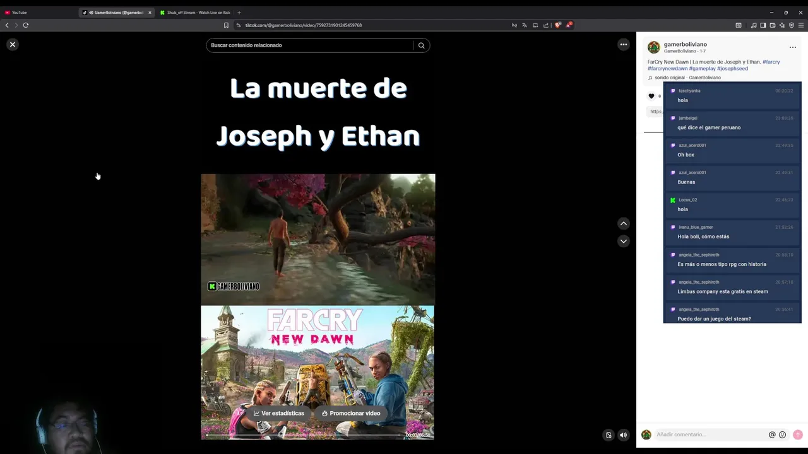Screen dimensions: 808x454
Task: Open the video three-dot options menu
Action: 623,44
